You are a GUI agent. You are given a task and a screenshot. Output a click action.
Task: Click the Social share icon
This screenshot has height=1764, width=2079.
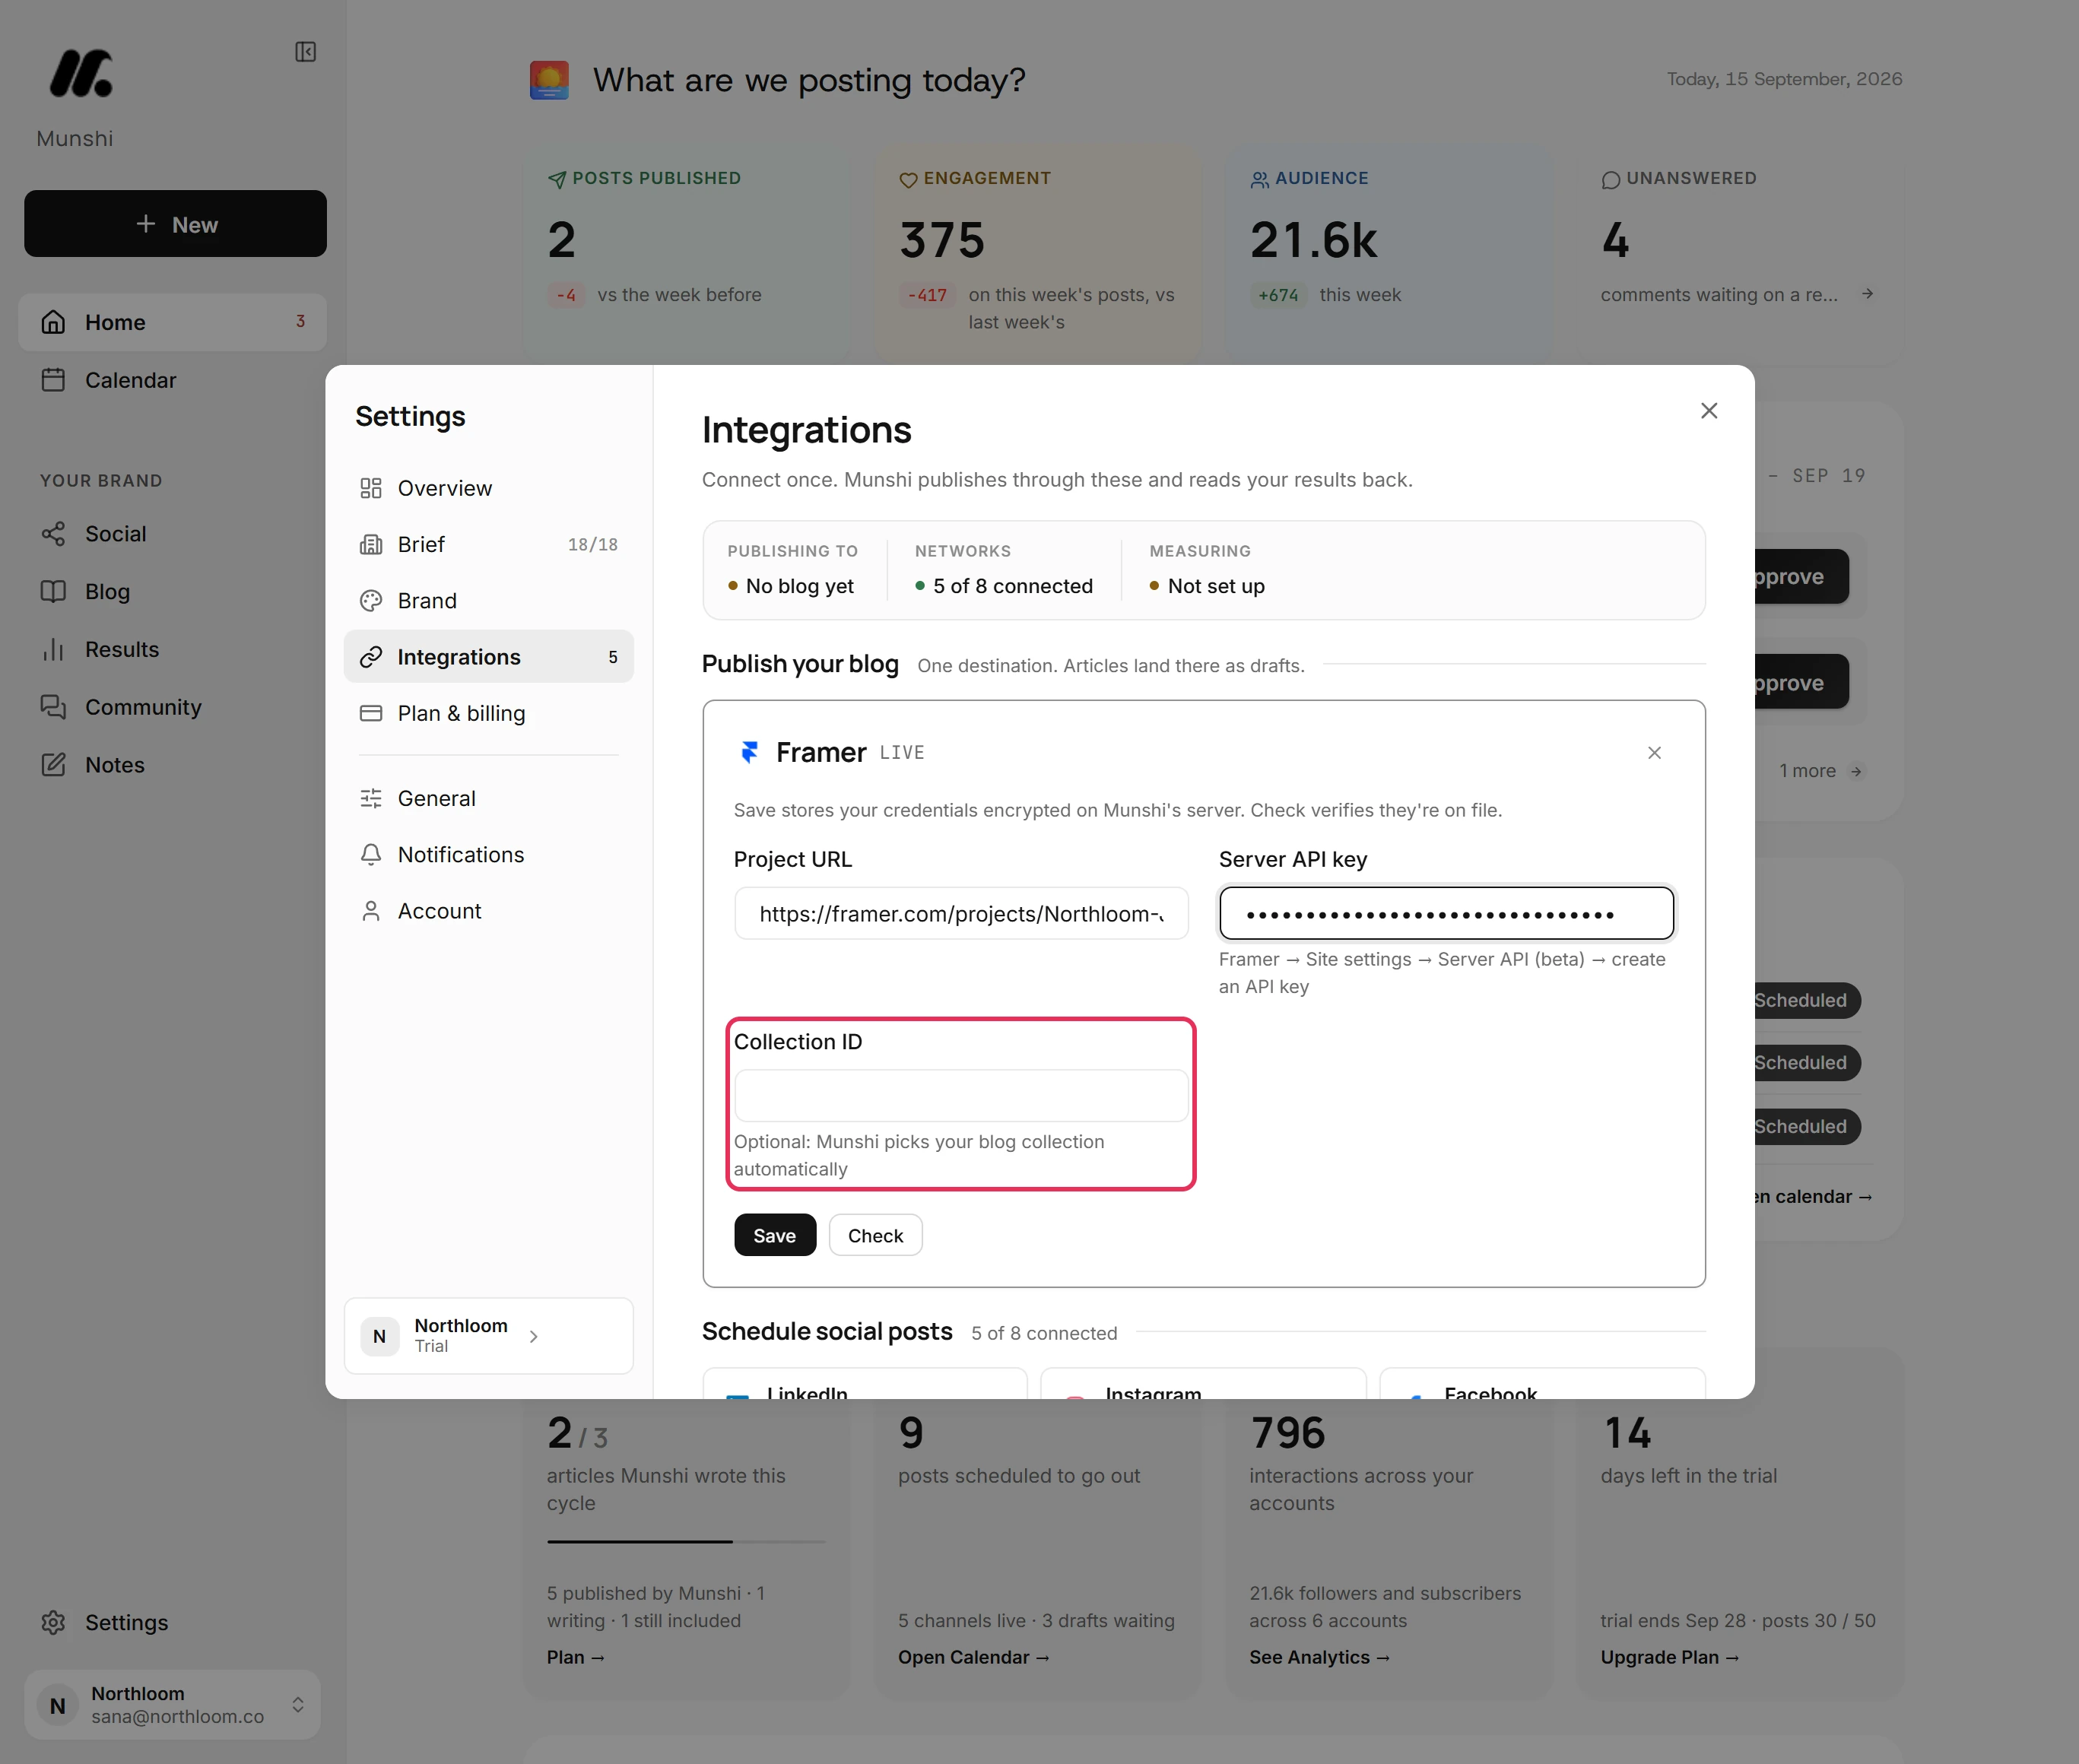[x=53, y=534]
